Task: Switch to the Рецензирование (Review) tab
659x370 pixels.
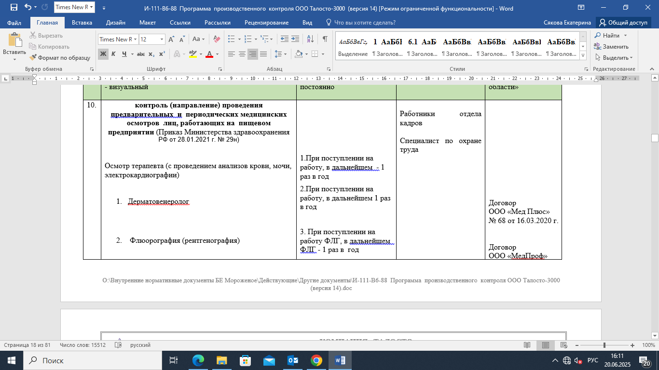Action: click(x=266, y=23)
